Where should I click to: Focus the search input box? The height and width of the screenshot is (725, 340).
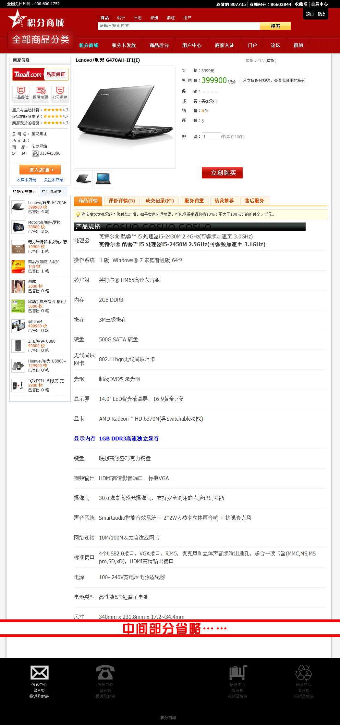pos(179,26)
